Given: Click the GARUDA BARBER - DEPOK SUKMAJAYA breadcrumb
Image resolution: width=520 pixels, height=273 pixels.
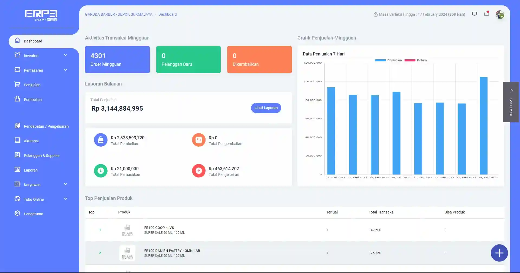Looking at the screenshot, I should point(119,14).
